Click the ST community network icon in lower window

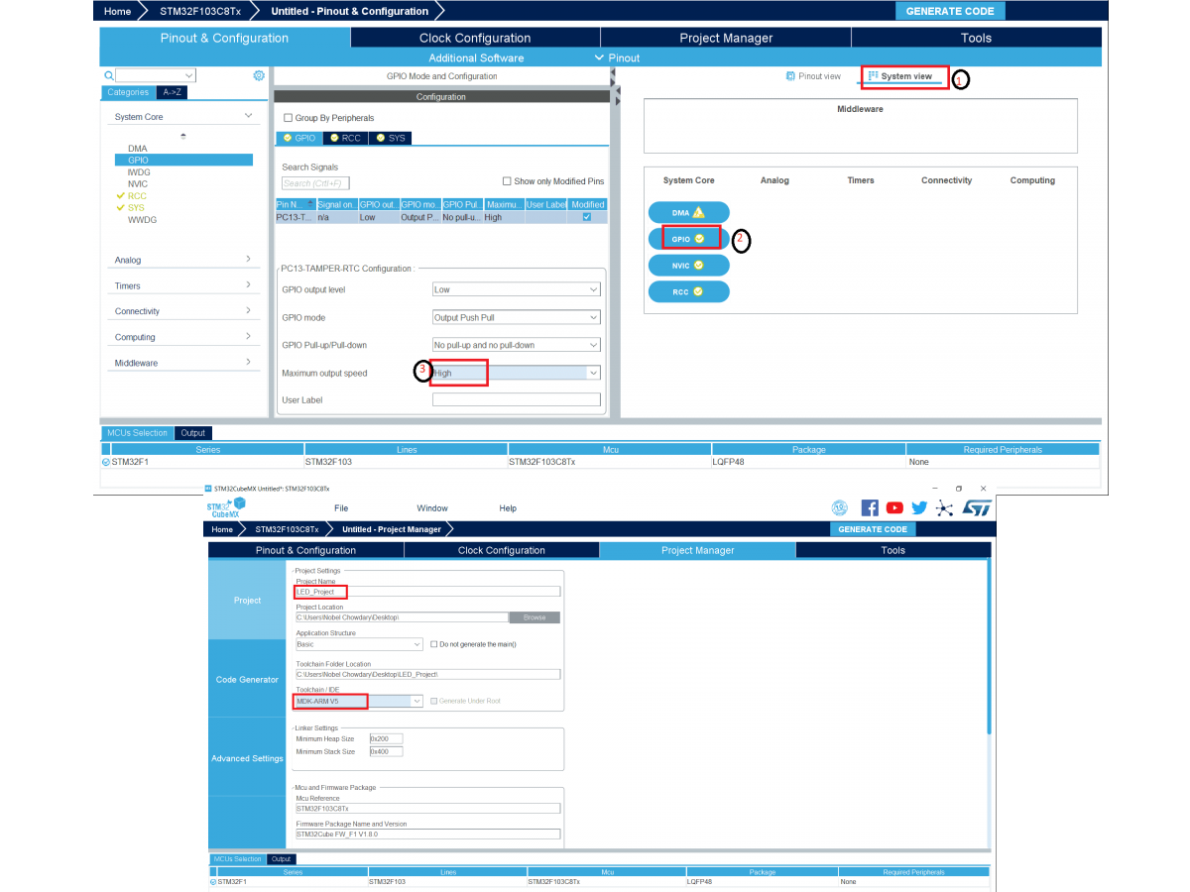point(944,507)
